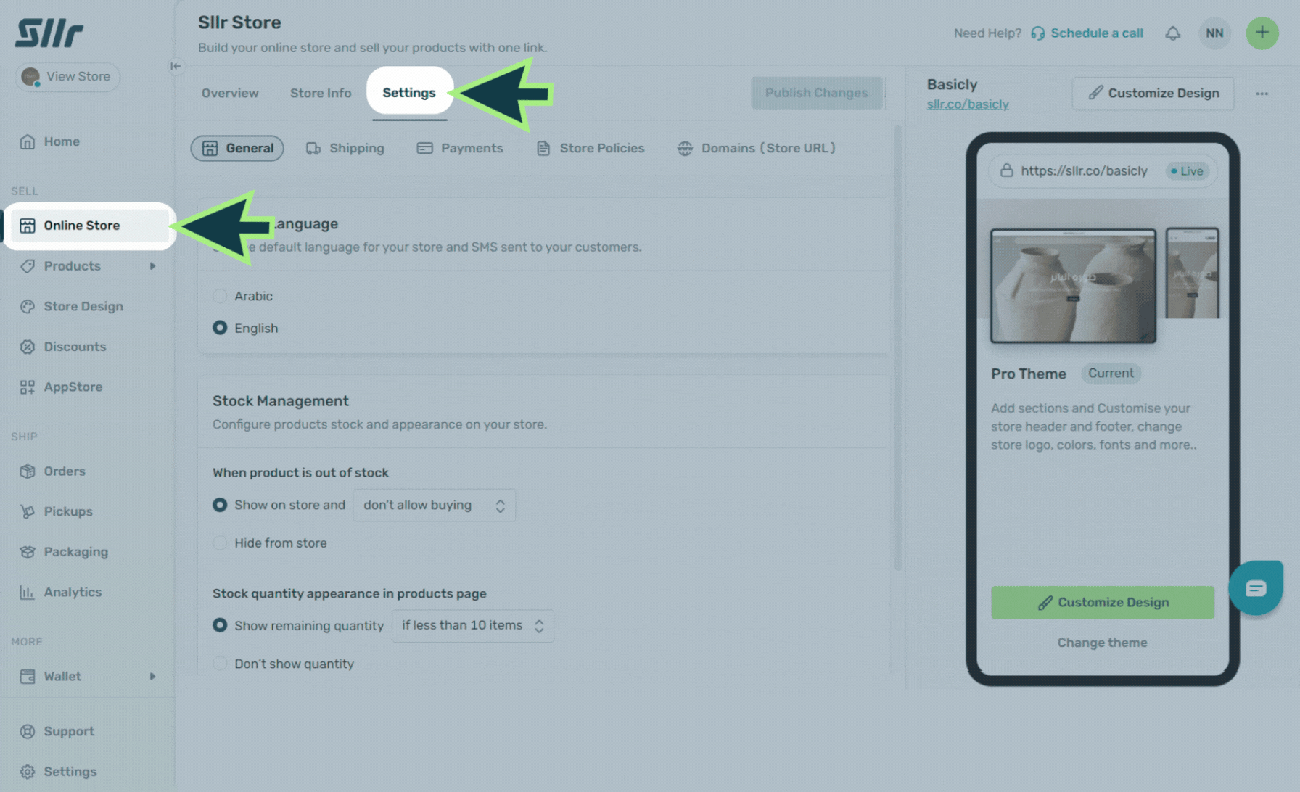
Task: Open the chat support bubble
Action: coord(1256,587)
